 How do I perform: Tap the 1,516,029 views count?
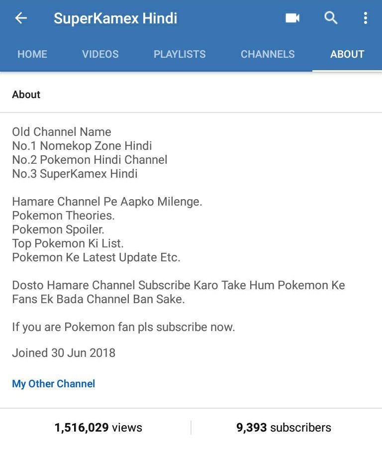98,428
